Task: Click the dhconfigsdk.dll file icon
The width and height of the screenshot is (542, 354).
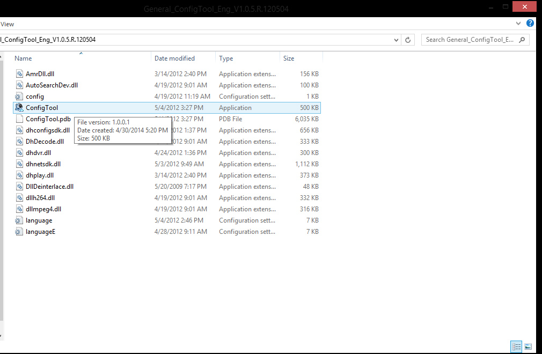Action: point(19,130)
